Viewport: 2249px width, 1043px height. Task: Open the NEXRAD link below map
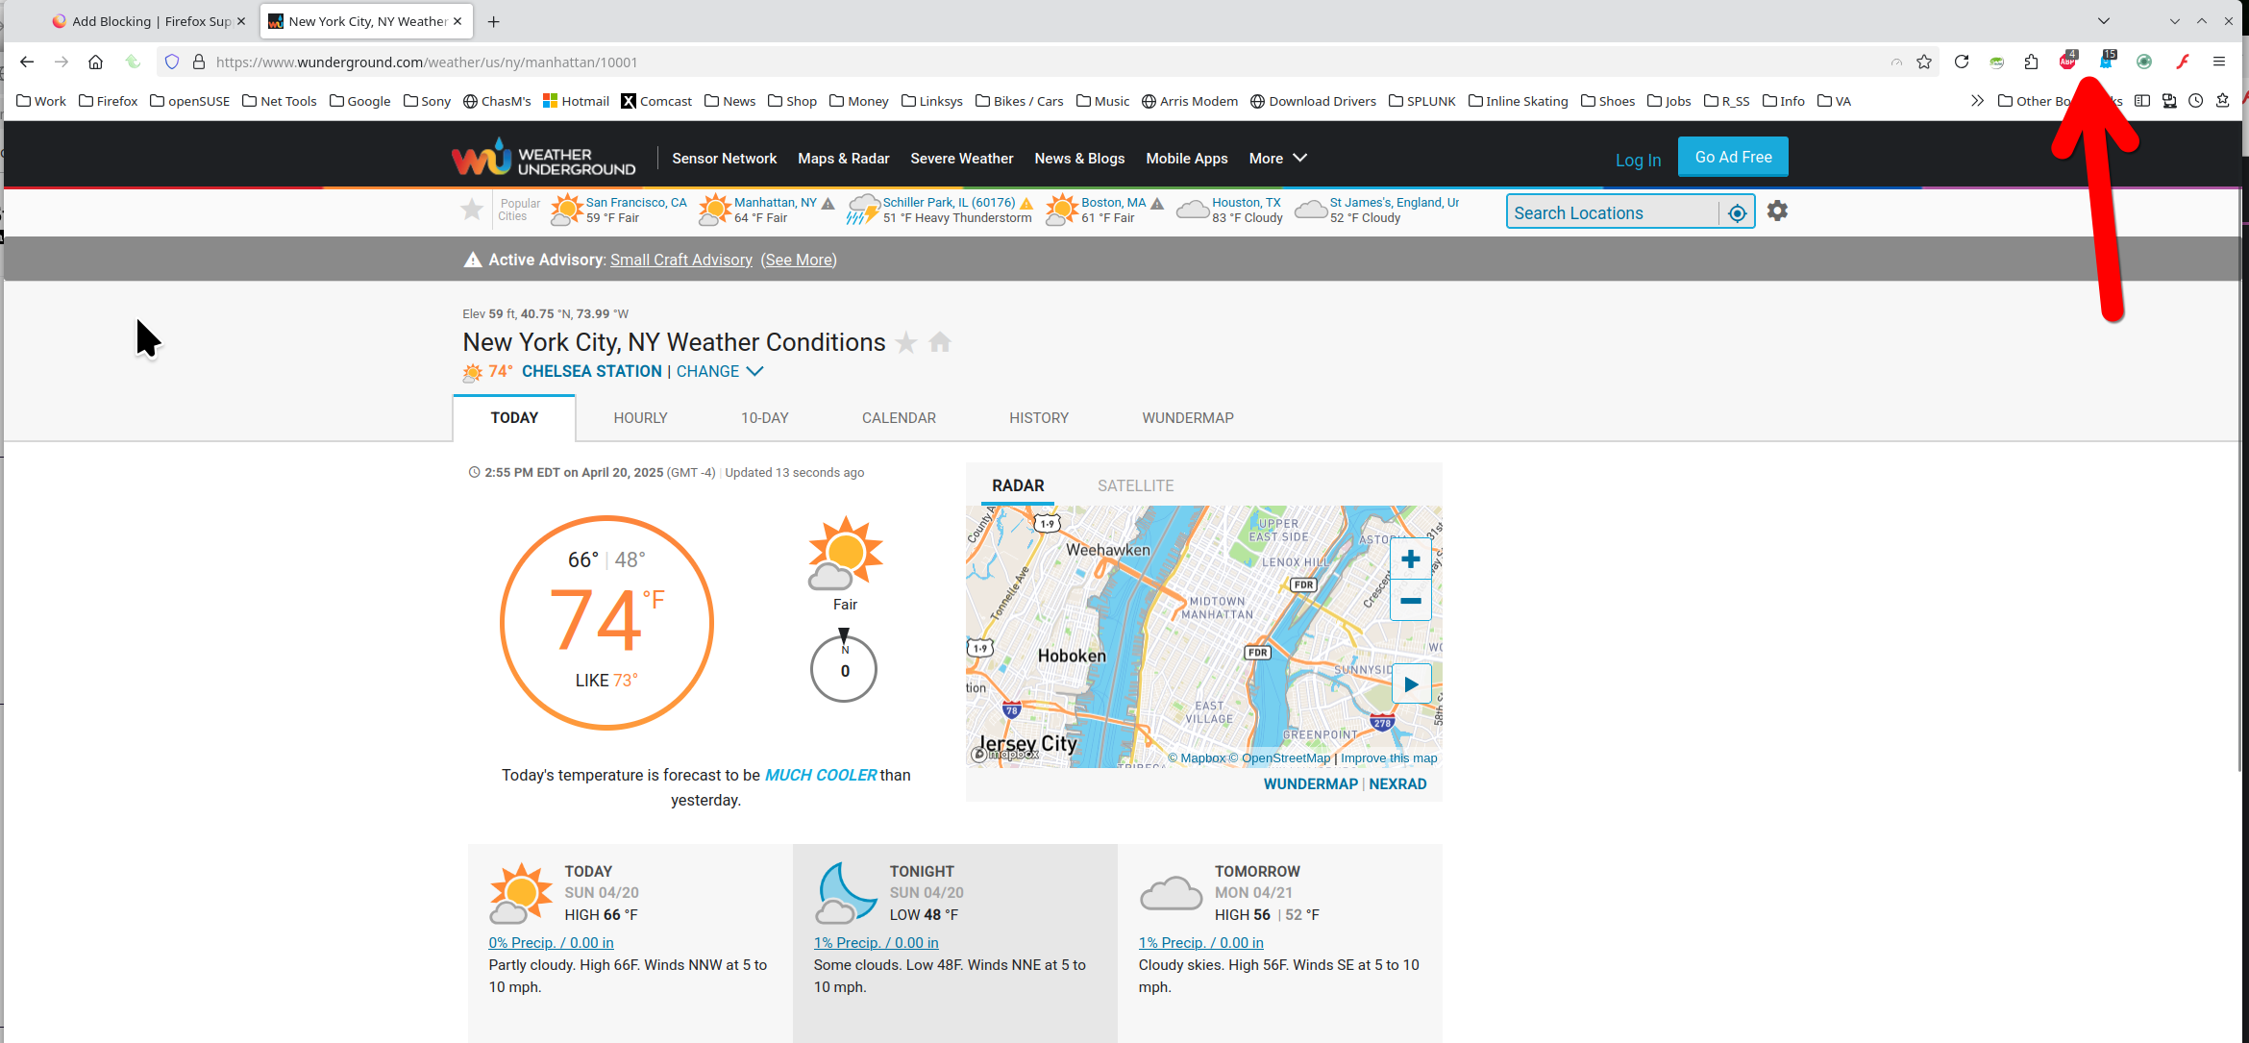pos(1397,783)
